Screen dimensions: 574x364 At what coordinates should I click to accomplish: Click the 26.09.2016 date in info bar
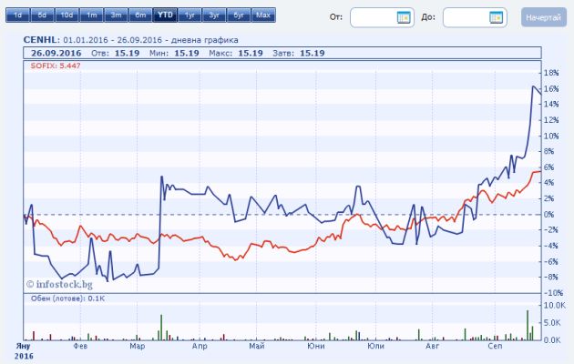coord(56,53)
